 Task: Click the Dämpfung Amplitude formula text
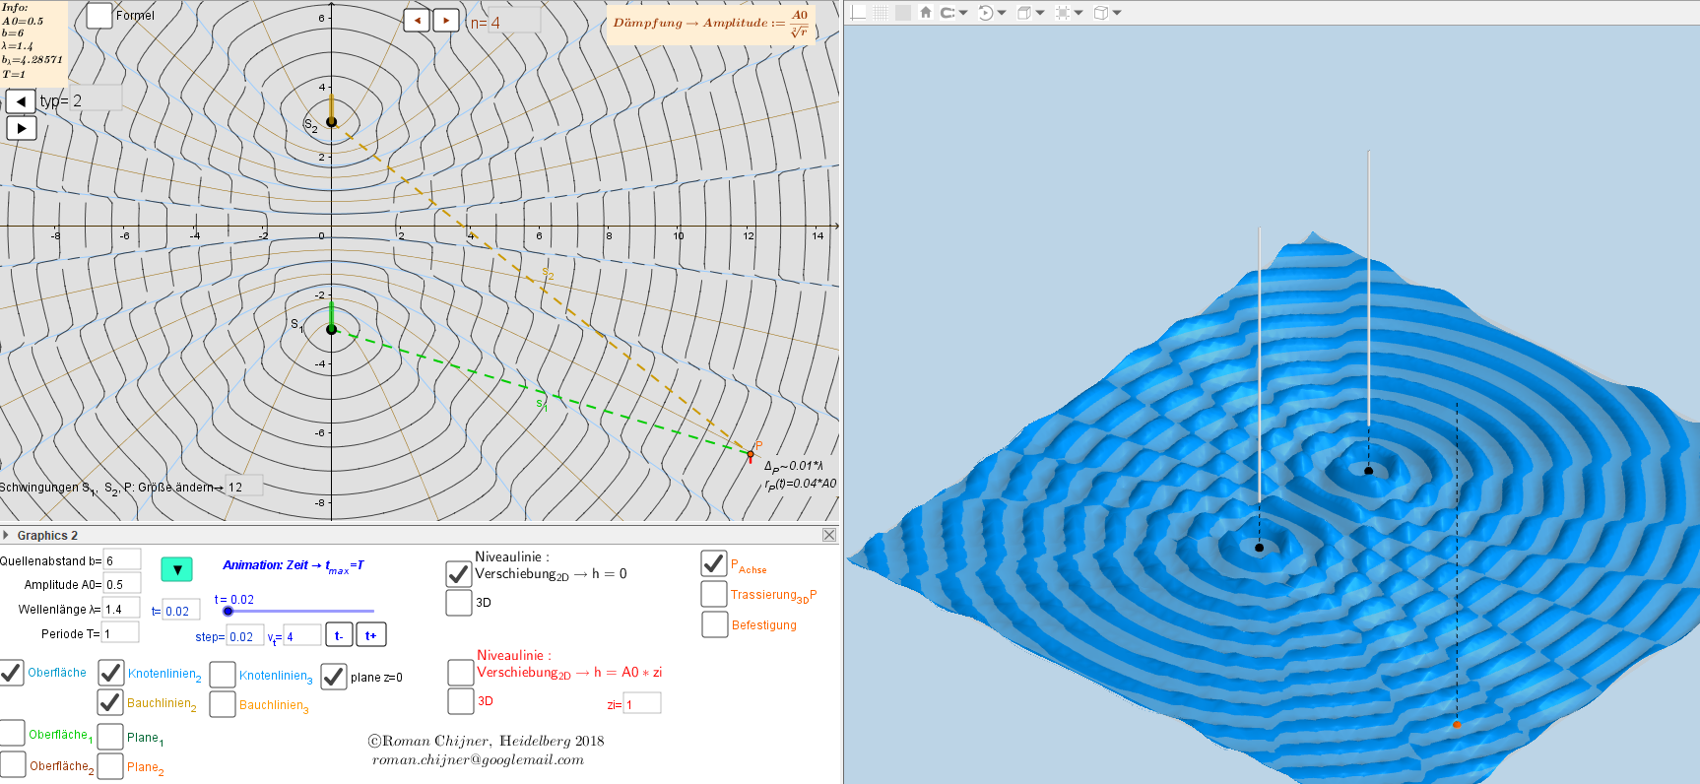pyautogui.click(x=710, y=24)
